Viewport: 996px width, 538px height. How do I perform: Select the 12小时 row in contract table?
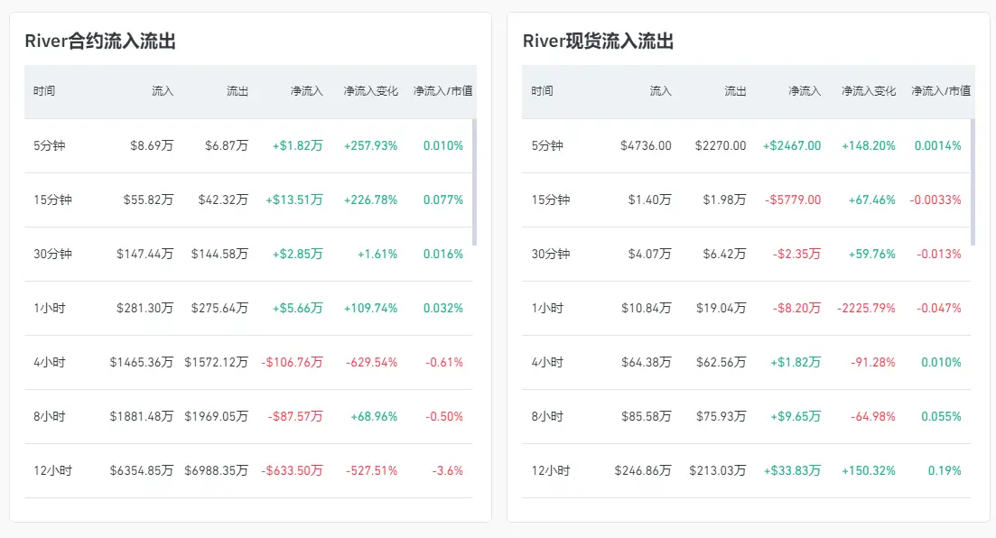coord(248,470)
